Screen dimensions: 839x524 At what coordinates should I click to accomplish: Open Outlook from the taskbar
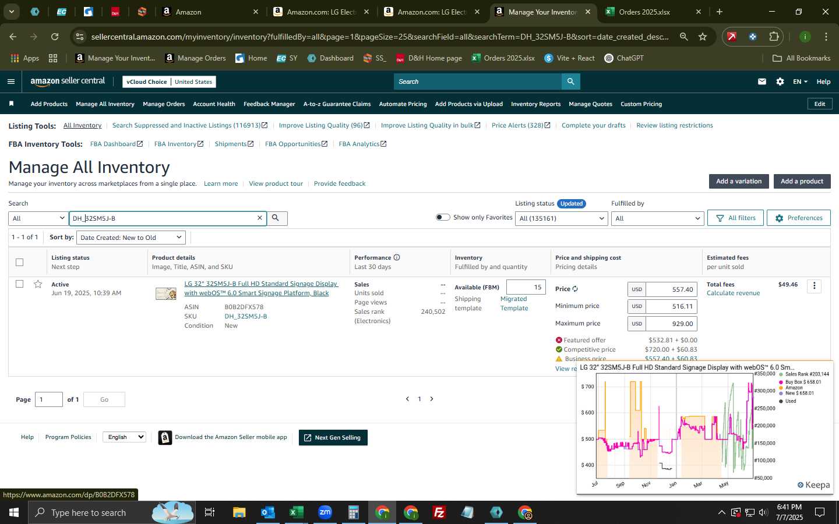click(x=267, y=512)
